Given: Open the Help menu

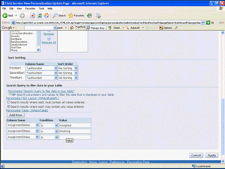Looking at the screenshot, I should [x=50, y=8].
